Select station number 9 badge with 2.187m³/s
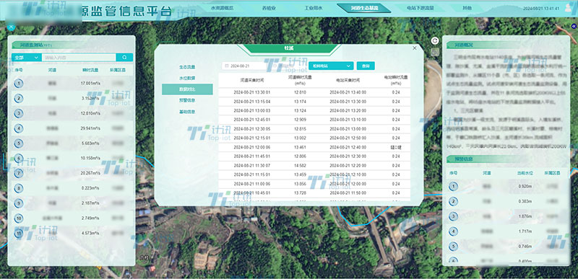578x279 pixels. click(x=19, y=203)
